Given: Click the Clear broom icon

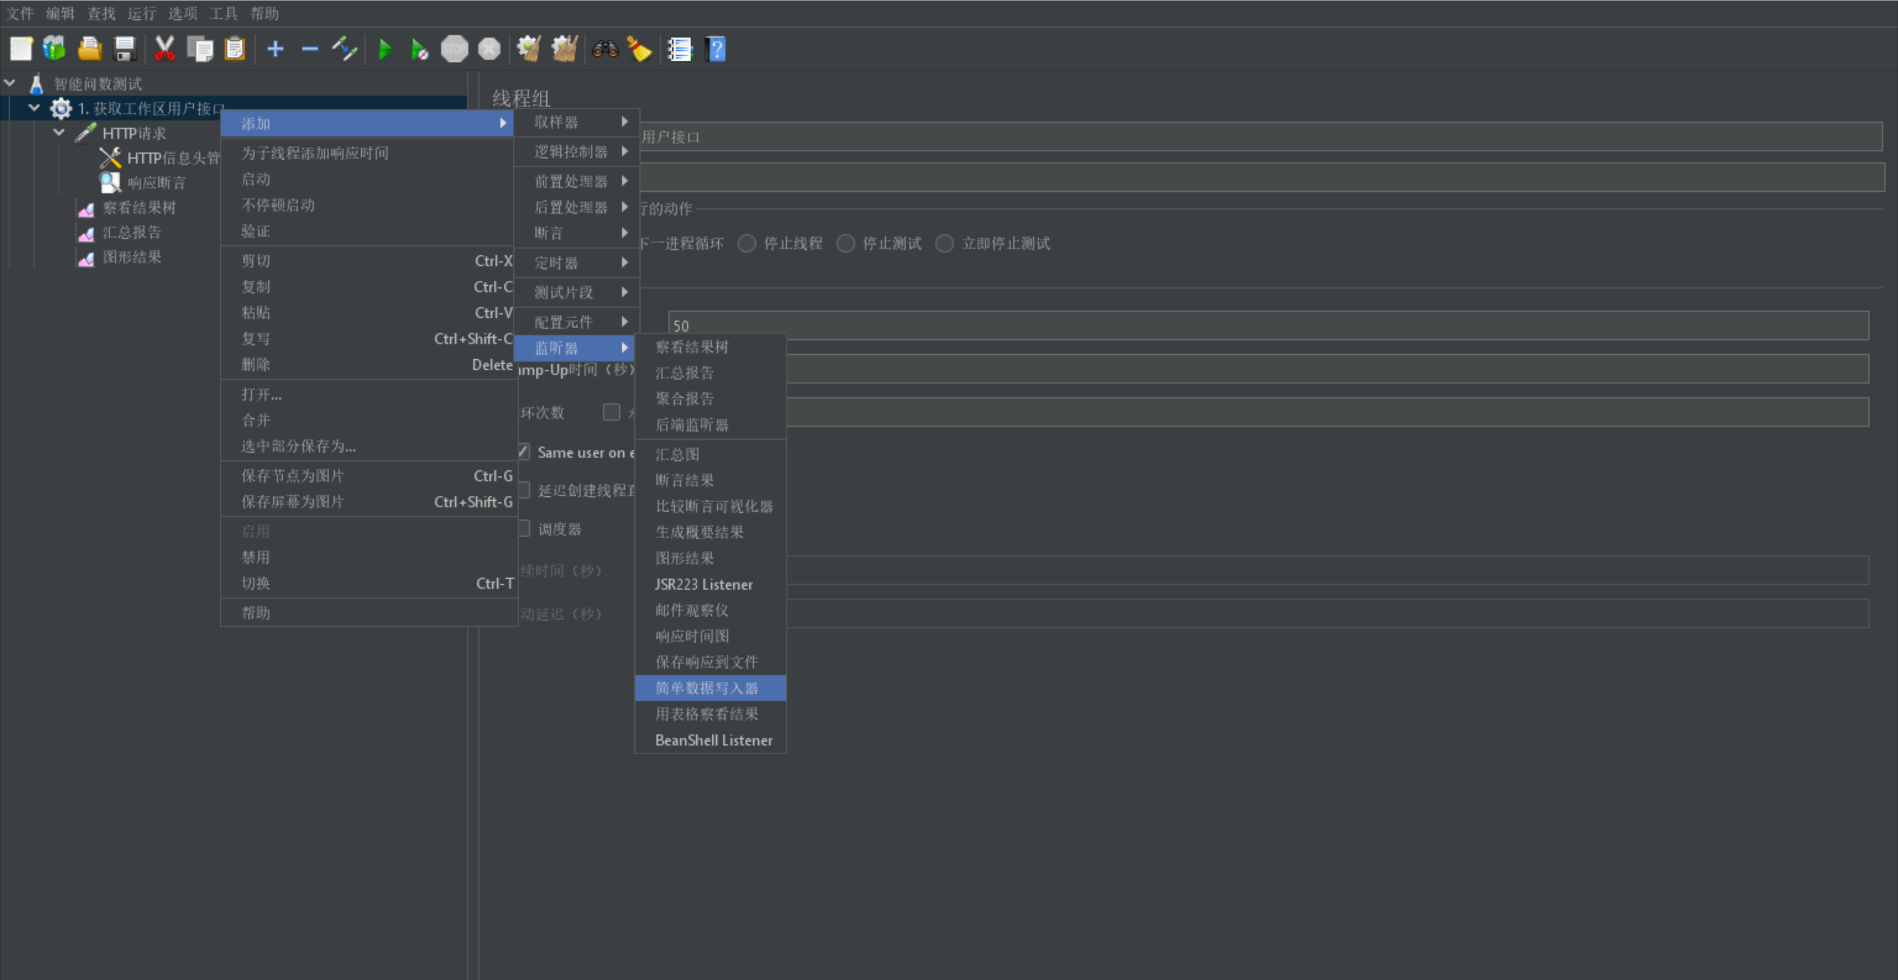Looking at the screenshot, I should click(x=529, y=49).
